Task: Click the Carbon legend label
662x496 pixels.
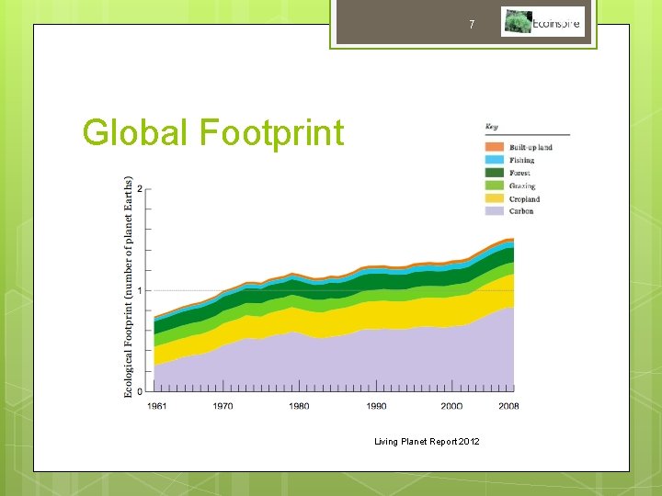Action: coord(521,211)
